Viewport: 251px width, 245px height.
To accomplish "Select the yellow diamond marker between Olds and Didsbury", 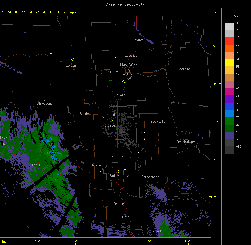I will pyautogui.click(x=113, y=121).
